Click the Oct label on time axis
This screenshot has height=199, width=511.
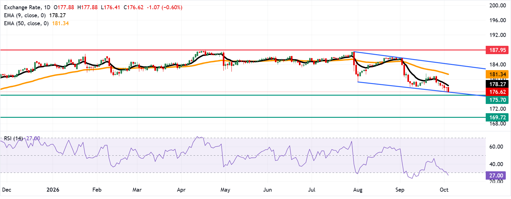[444, 190]
